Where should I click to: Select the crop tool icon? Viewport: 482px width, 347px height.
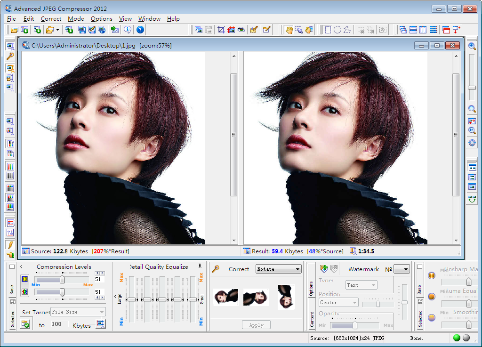221,30
